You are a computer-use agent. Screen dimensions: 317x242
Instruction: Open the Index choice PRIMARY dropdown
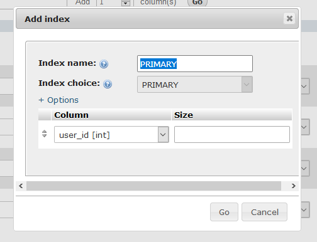click(x=195, y=85)
